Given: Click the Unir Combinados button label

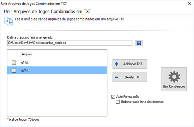Looking at the screenshot, I should (174, 86).
